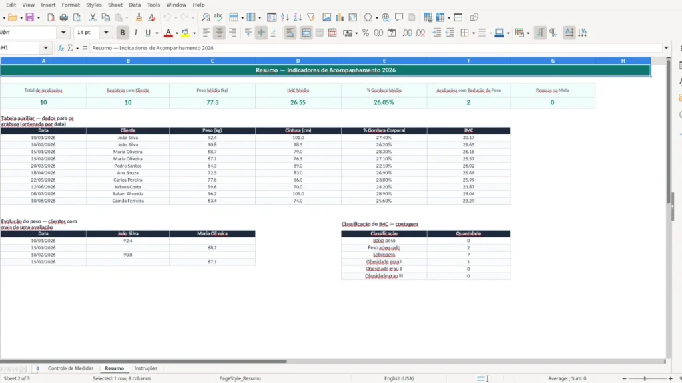Click English (USA) language in status bar
Screen dimensions: 682x383
[x=399, y=378]
